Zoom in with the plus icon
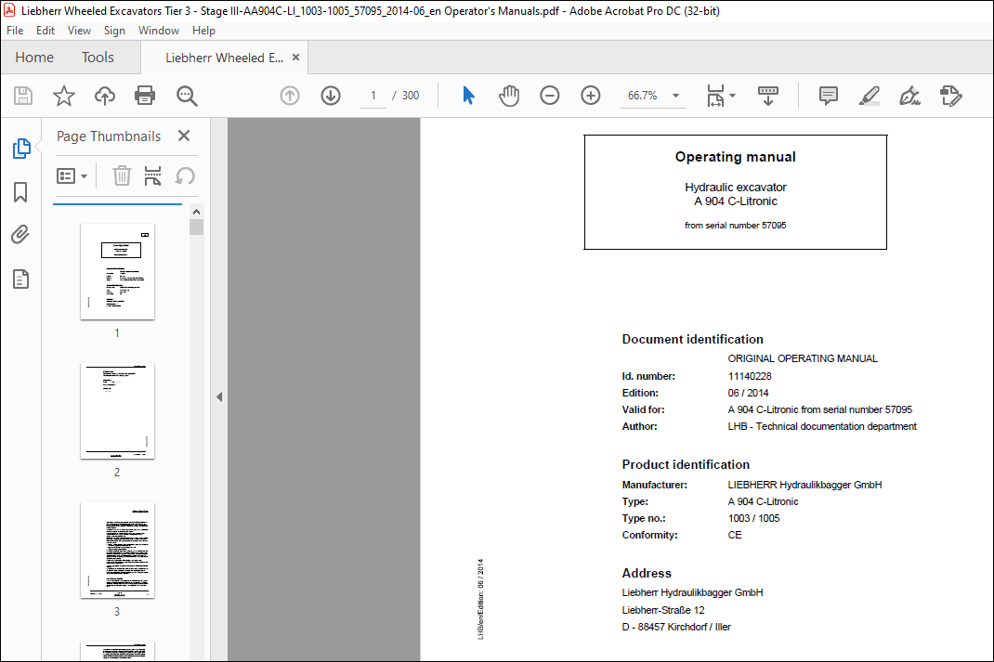 tap(591, 96)
